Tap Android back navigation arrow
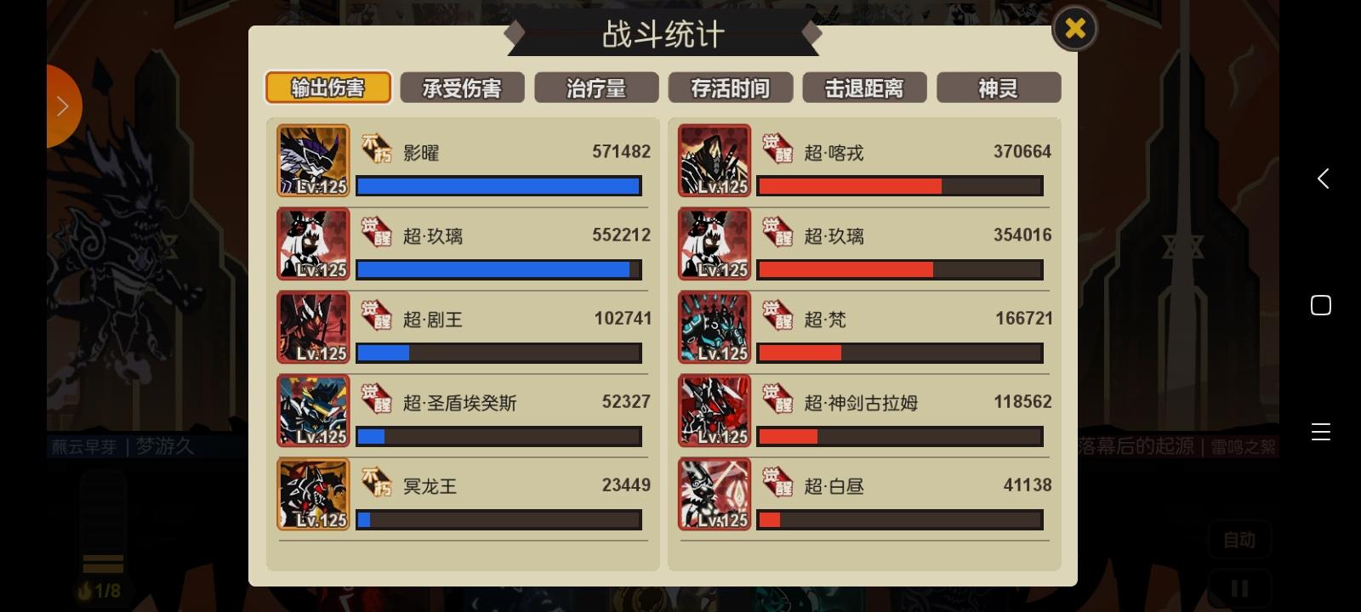 pyautogui.click(x=1323, y=178)
